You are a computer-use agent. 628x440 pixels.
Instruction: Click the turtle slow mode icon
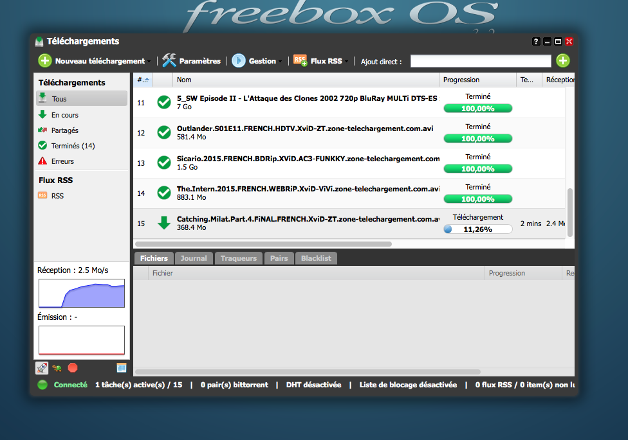(57, 368)
